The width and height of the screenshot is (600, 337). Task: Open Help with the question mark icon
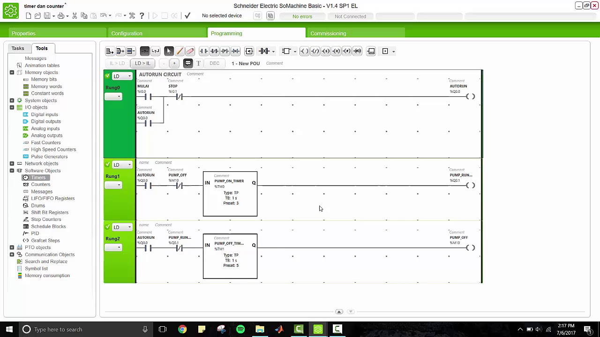click(x=142, y=16)
